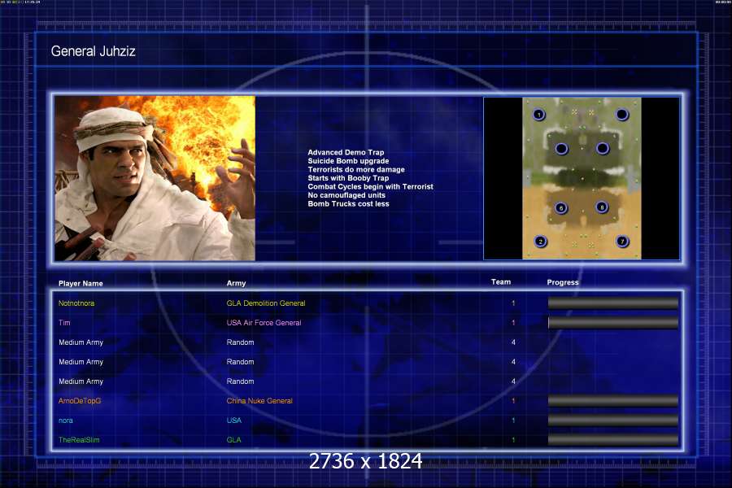Click the 'General Juhziz' title text
The height and width of the screenshot is (488, 732).
[x=93, y=51]
